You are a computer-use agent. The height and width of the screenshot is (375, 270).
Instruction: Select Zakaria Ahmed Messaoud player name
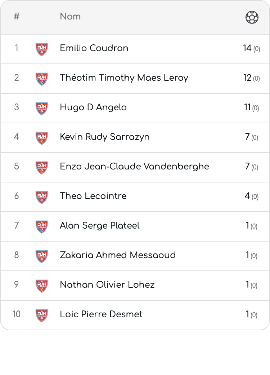coord(118,255)
